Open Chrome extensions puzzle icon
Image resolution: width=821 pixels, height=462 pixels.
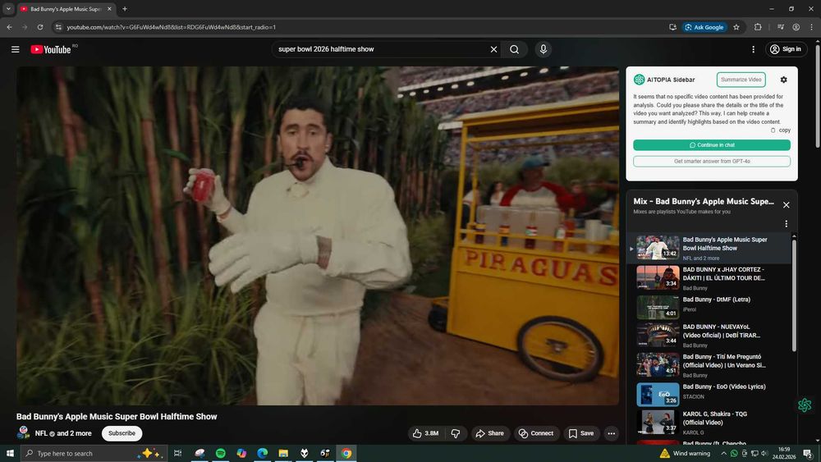tap(758, 27)
